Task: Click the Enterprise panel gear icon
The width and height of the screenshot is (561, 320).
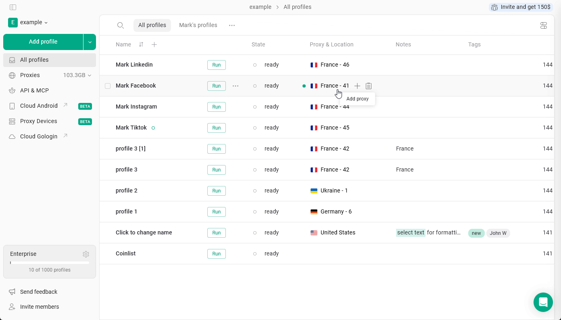Action: [86, 254]
